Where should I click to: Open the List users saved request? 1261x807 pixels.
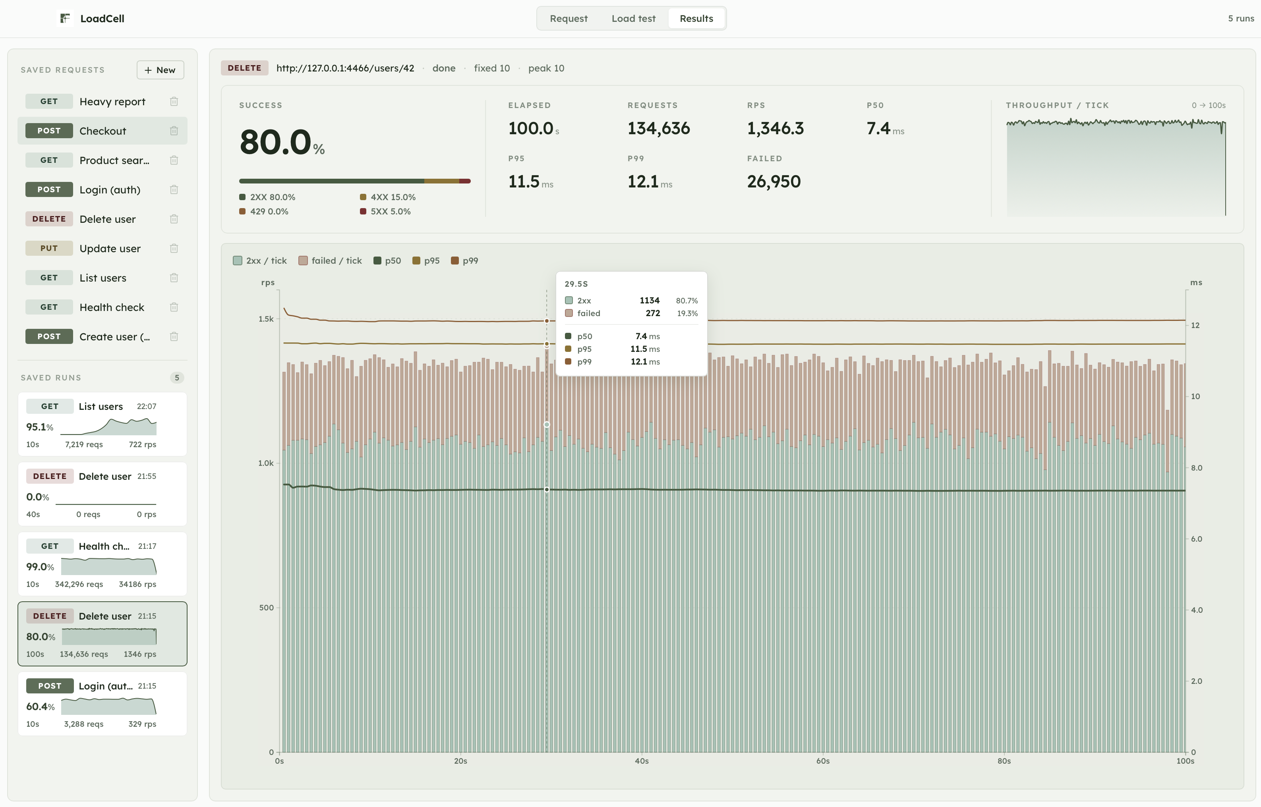[x=102, y=278]
